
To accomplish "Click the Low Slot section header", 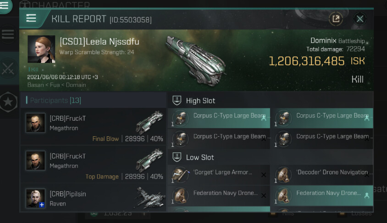I will point(200,157).
